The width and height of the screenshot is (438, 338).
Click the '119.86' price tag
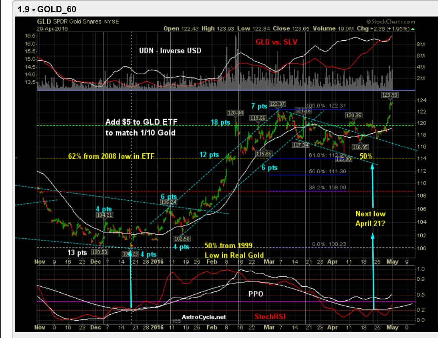coord(258,118)
